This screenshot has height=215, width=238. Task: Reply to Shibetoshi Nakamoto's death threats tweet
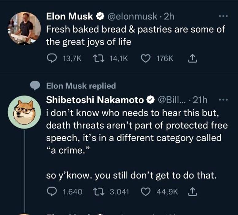click(x=51, y=192)
